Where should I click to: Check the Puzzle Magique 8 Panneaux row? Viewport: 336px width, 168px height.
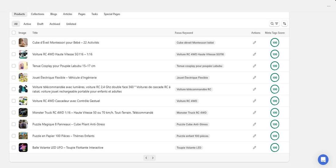[x=14, y=124]
